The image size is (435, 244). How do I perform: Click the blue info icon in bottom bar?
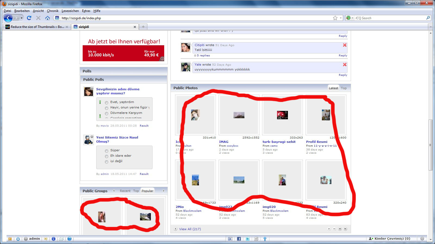click(x=54, y=239)
